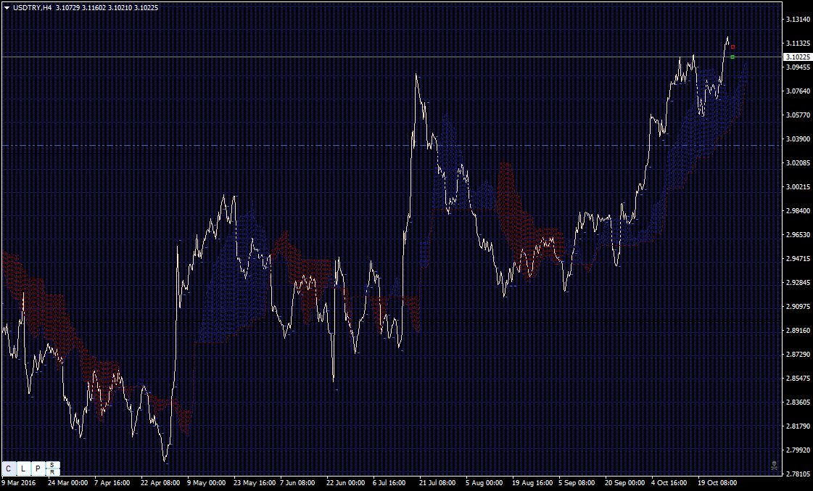Screen dimensions: 813x491
Task: Activate the "S/R" support-resistance button
Action: (51, 469)
